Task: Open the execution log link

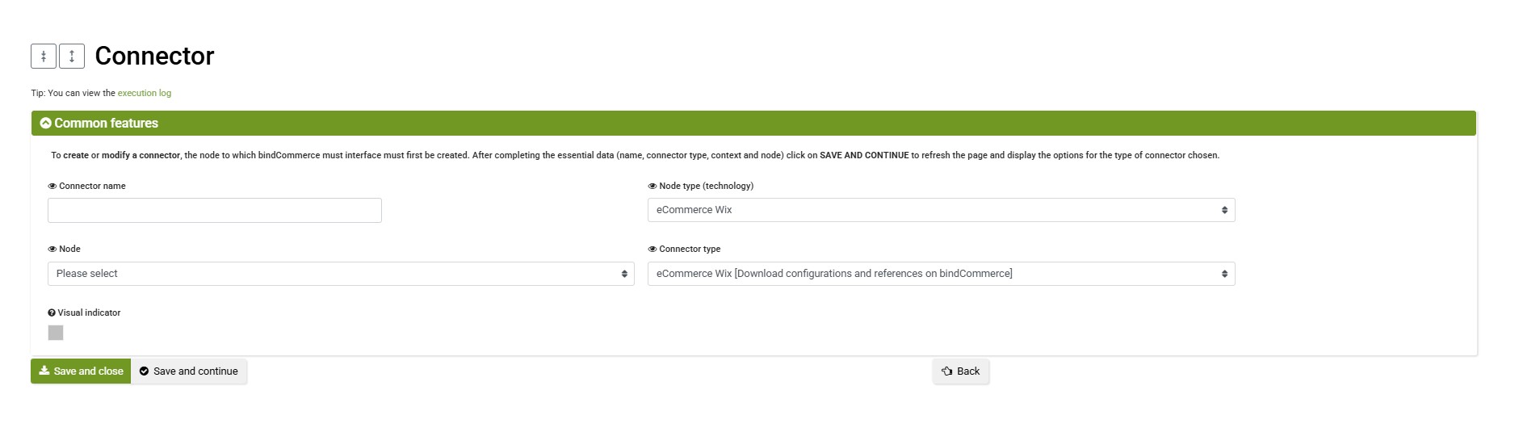Action: tap(145, 94)
